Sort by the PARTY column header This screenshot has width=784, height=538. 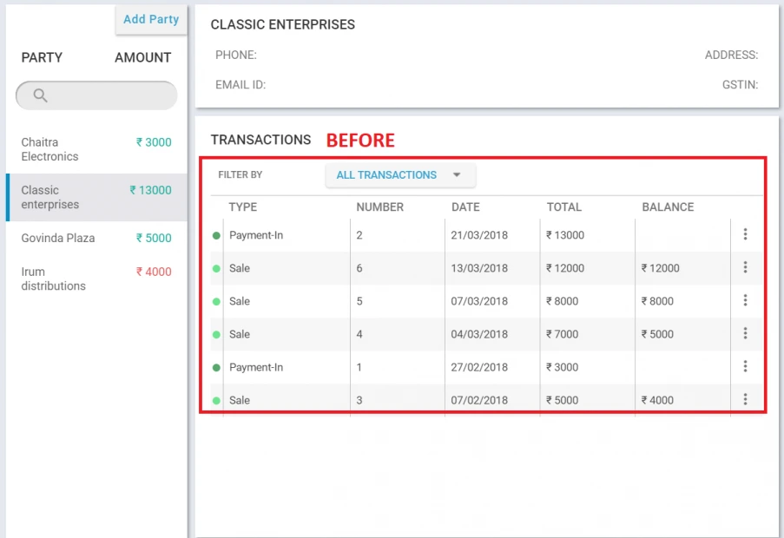click(x=42, y=57)
